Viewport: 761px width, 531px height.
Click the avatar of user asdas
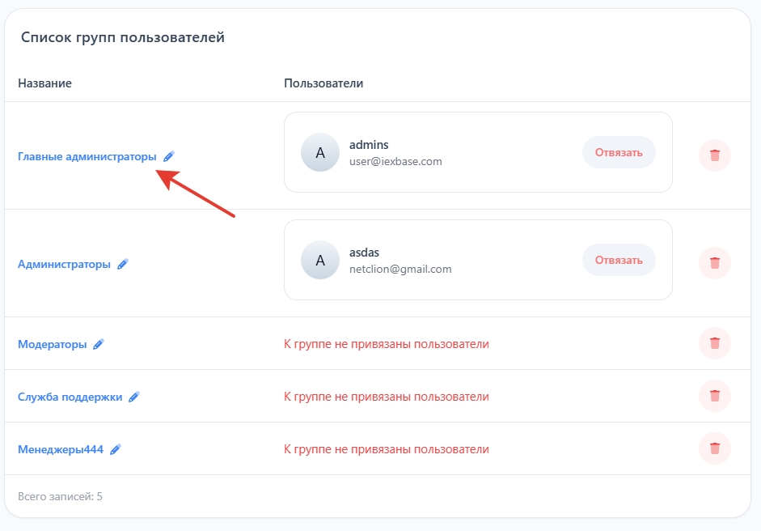(320, 260)
